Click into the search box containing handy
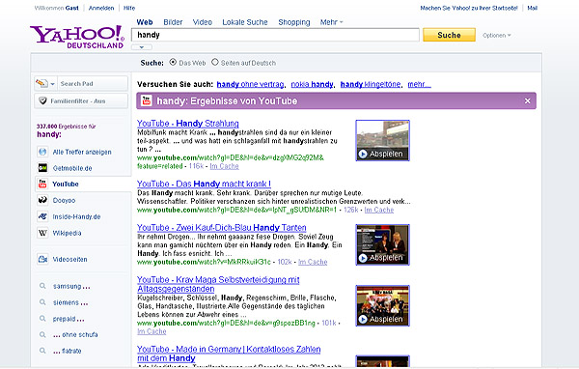 point(275,35)
